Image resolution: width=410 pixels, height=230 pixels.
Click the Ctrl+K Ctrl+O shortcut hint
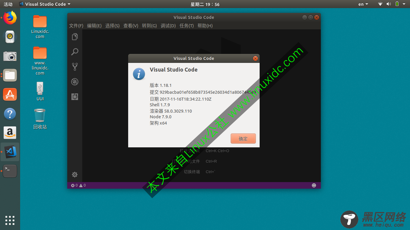217,151
